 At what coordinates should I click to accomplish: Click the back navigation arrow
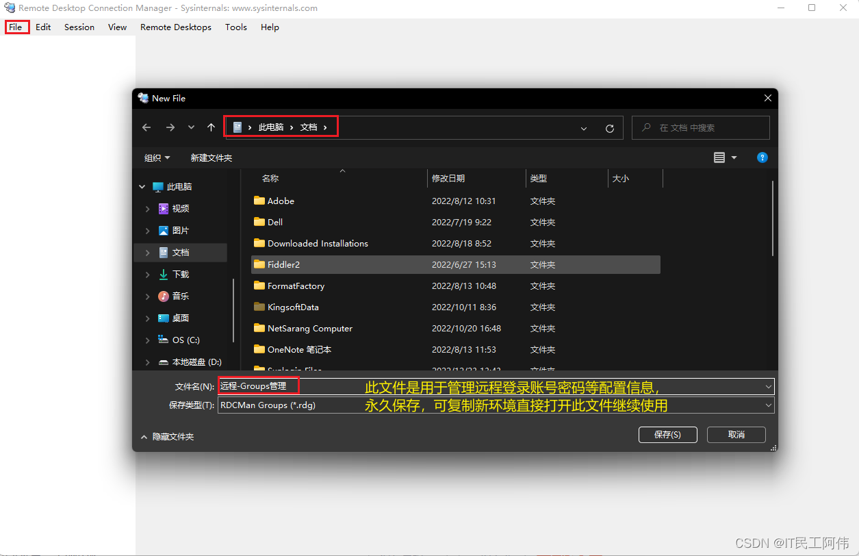(146, 127)
